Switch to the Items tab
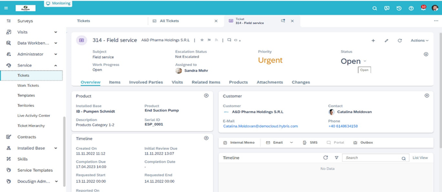The height and width of the screenshot is (192, 442). 115,82
